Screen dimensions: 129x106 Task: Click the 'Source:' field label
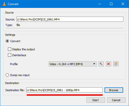coord(10,19)
